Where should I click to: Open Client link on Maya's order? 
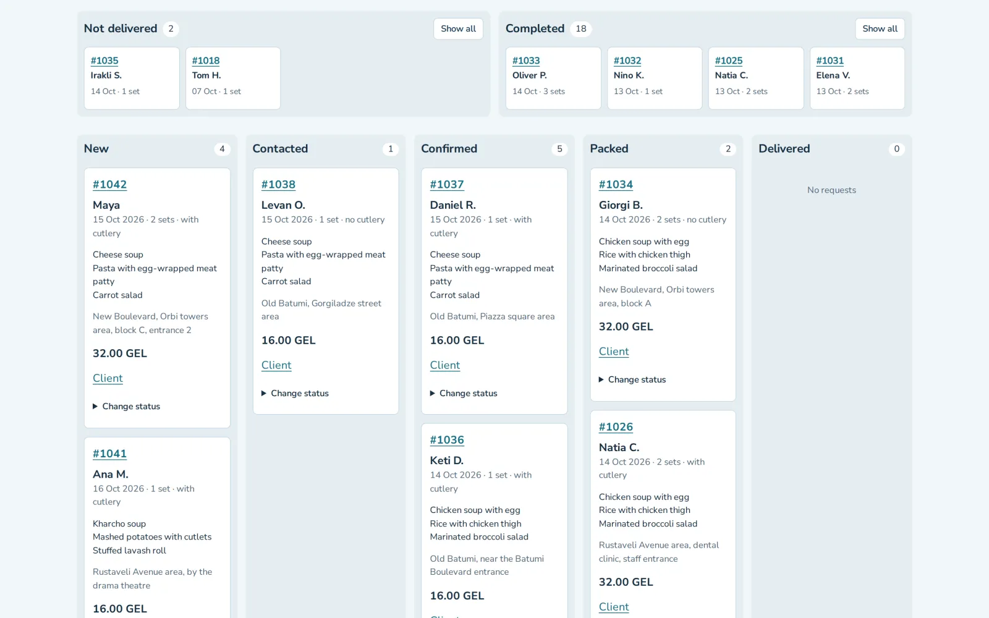[x=108, y=378]
